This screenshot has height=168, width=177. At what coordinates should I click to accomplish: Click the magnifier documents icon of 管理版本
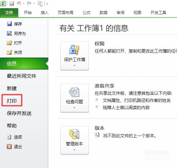[x=74, y=134]
